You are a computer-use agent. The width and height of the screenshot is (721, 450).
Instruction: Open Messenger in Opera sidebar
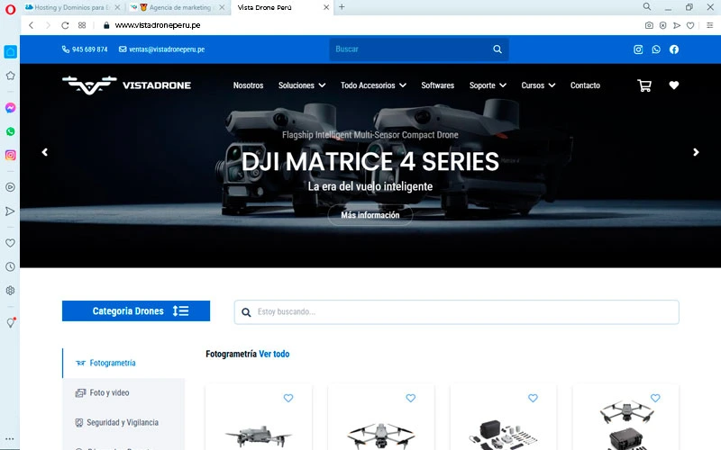click(10, 107)
